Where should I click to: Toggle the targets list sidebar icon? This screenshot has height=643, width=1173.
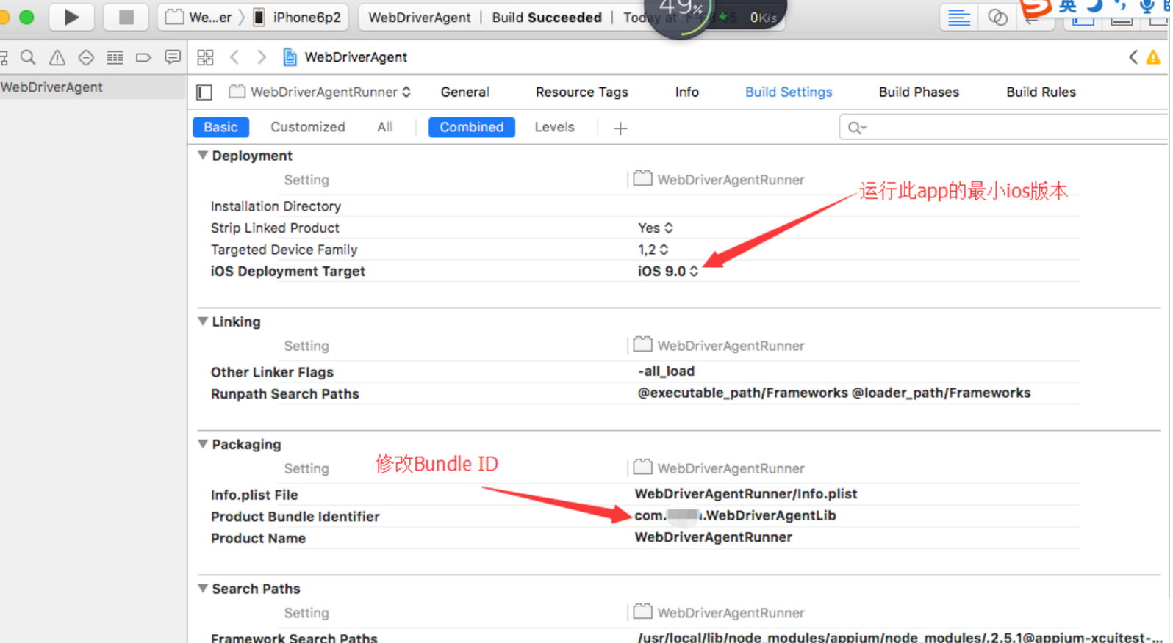(204, 92)
